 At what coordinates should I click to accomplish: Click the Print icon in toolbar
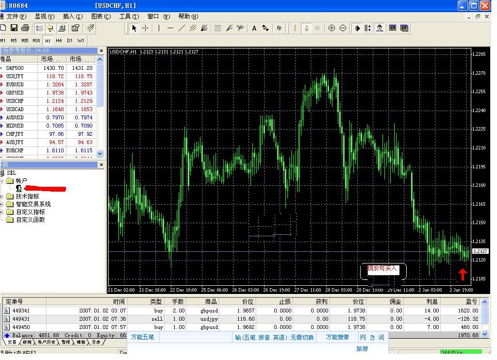tap(25, 28)
